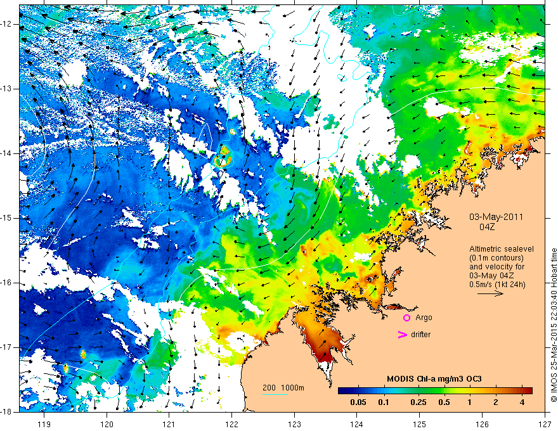The height and width of the screenshot is (431, 558).
Task: Click the colorbar value '0.05'
Action: coord(358,402)
